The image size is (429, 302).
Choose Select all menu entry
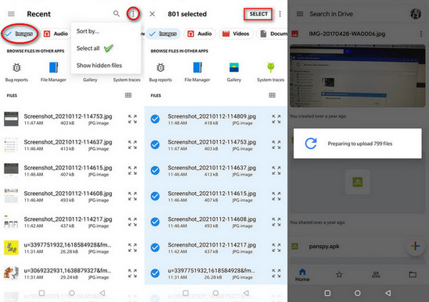pyautogui.click(x=88, y=48)
